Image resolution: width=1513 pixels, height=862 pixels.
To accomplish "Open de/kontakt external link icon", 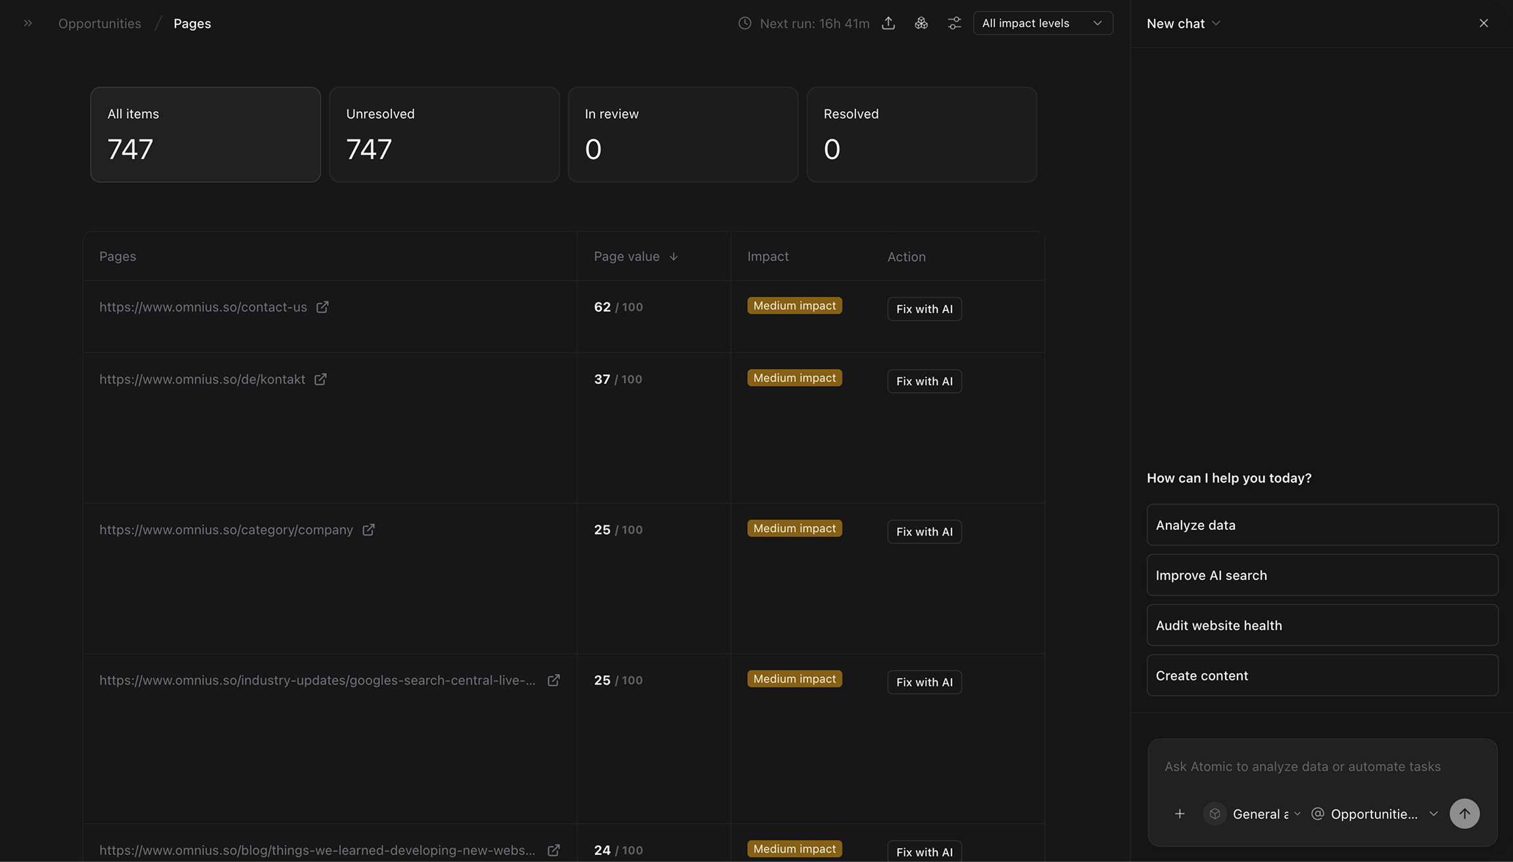I will tap(320, 379).
